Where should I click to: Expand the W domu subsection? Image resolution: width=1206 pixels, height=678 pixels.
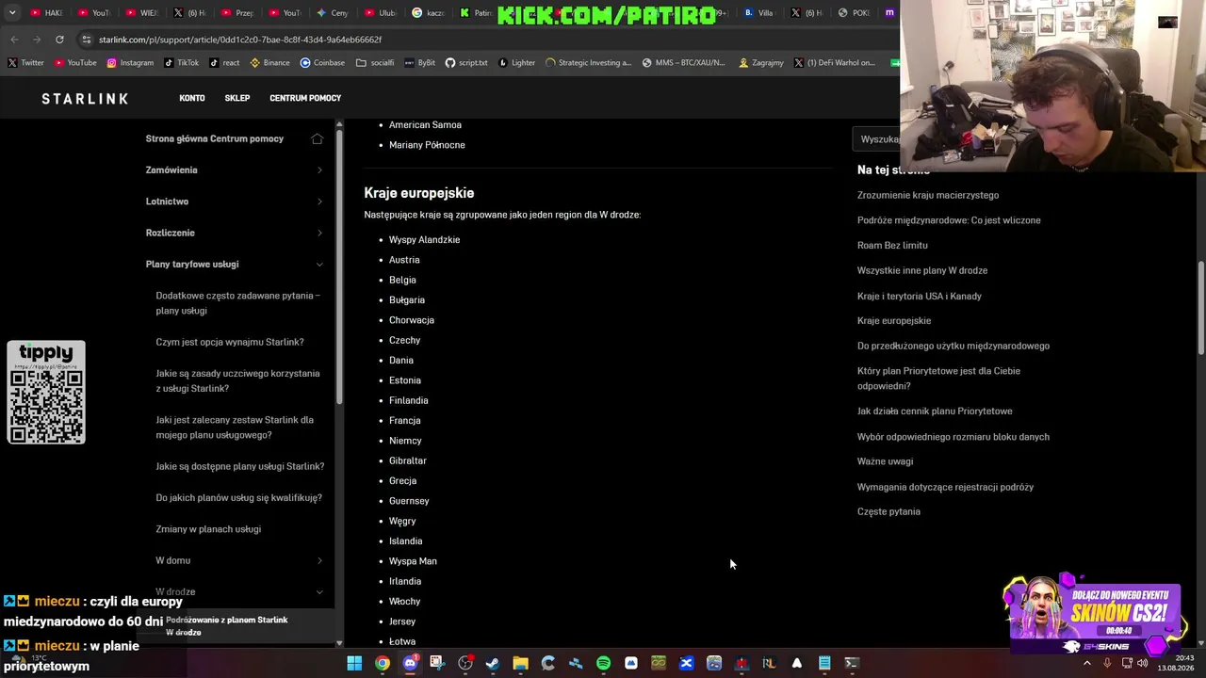[x=239, y=560]
